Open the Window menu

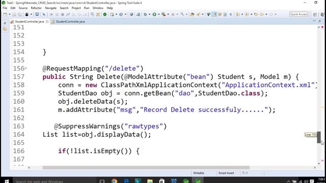click(98, 8)
